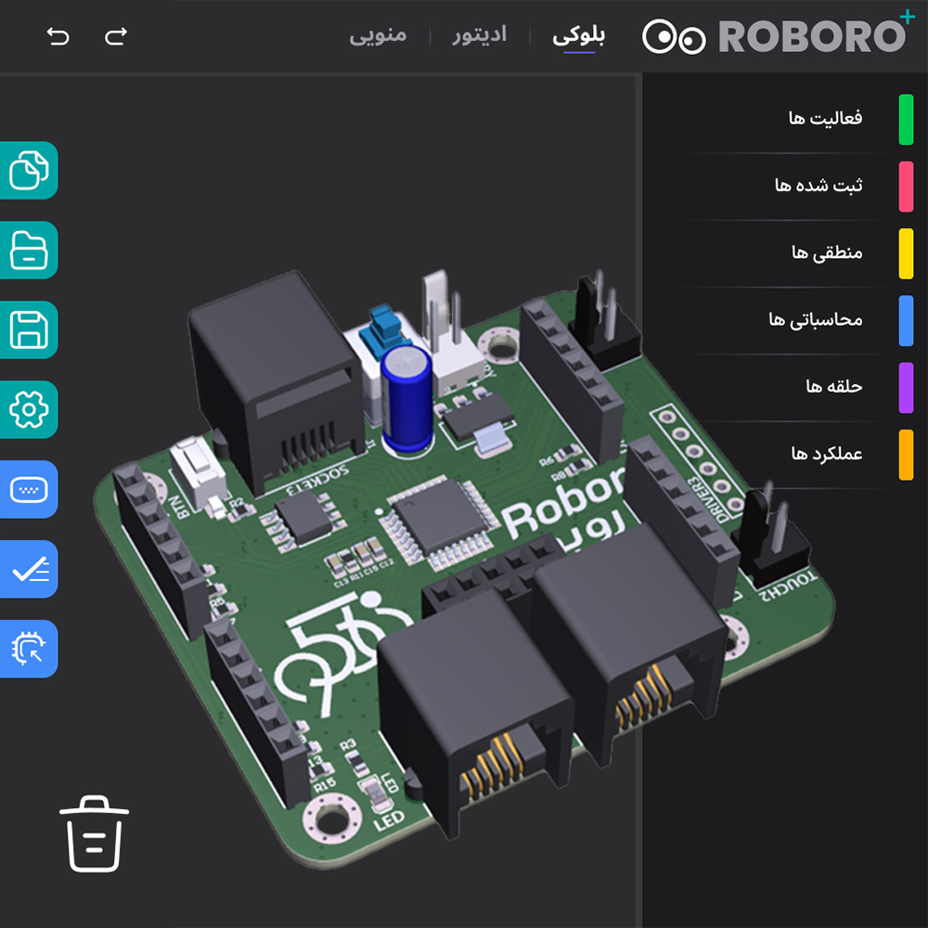Image resolution: width=928 pixels, height=928 pixels.
Task: Open the منطقی ها block category
Action: click(787, 253)
